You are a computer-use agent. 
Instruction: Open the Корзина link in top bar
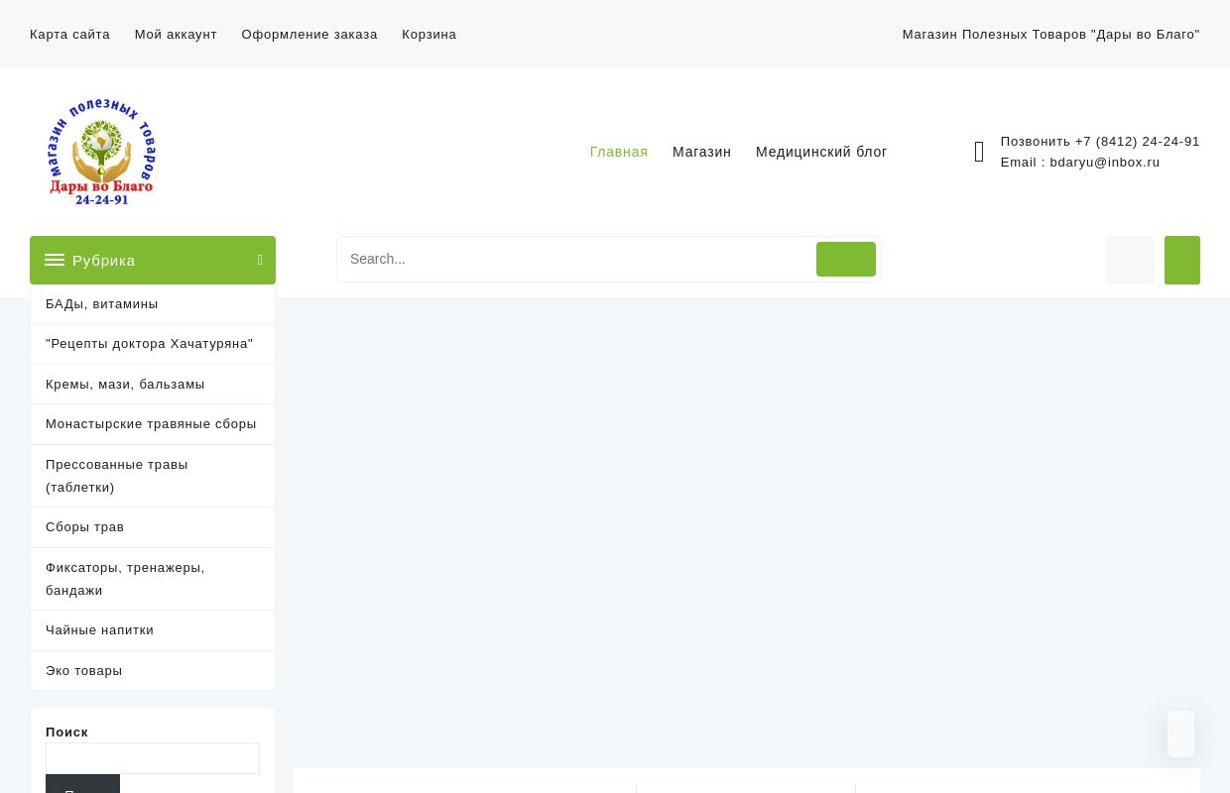(429, 34)
